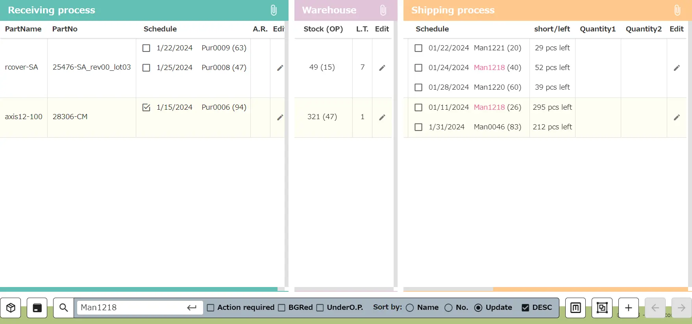Uncheck the 1/15/2024 Pur0006 schedule checkbox
This screenshot has width=692, height=324.
146,107
